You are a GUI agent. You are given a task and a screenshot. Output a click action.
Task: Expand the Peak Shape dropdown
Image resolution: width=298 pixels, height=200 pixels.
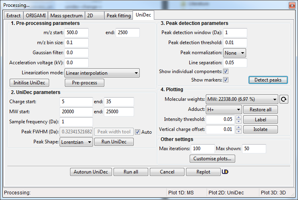tap(76, 142)
